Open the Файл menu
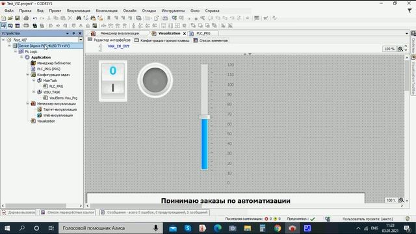The height and width of the screenshot is (234, 416). point(9,10)
